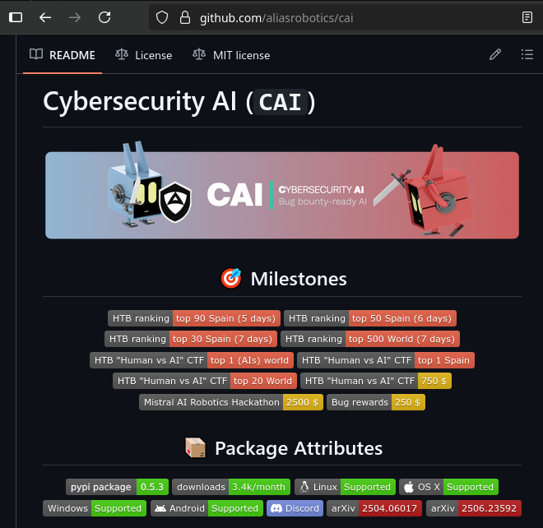Open the arXiv 2506.23592 badge
This screenshot has width=543, height=528.
(474, 508)
